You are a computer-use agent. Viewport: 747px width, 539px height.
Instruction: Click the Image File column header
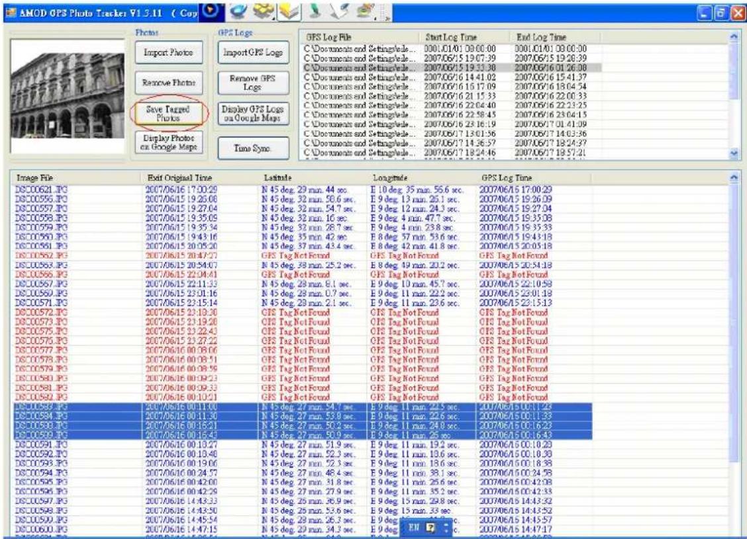click(x=76, y=178)
